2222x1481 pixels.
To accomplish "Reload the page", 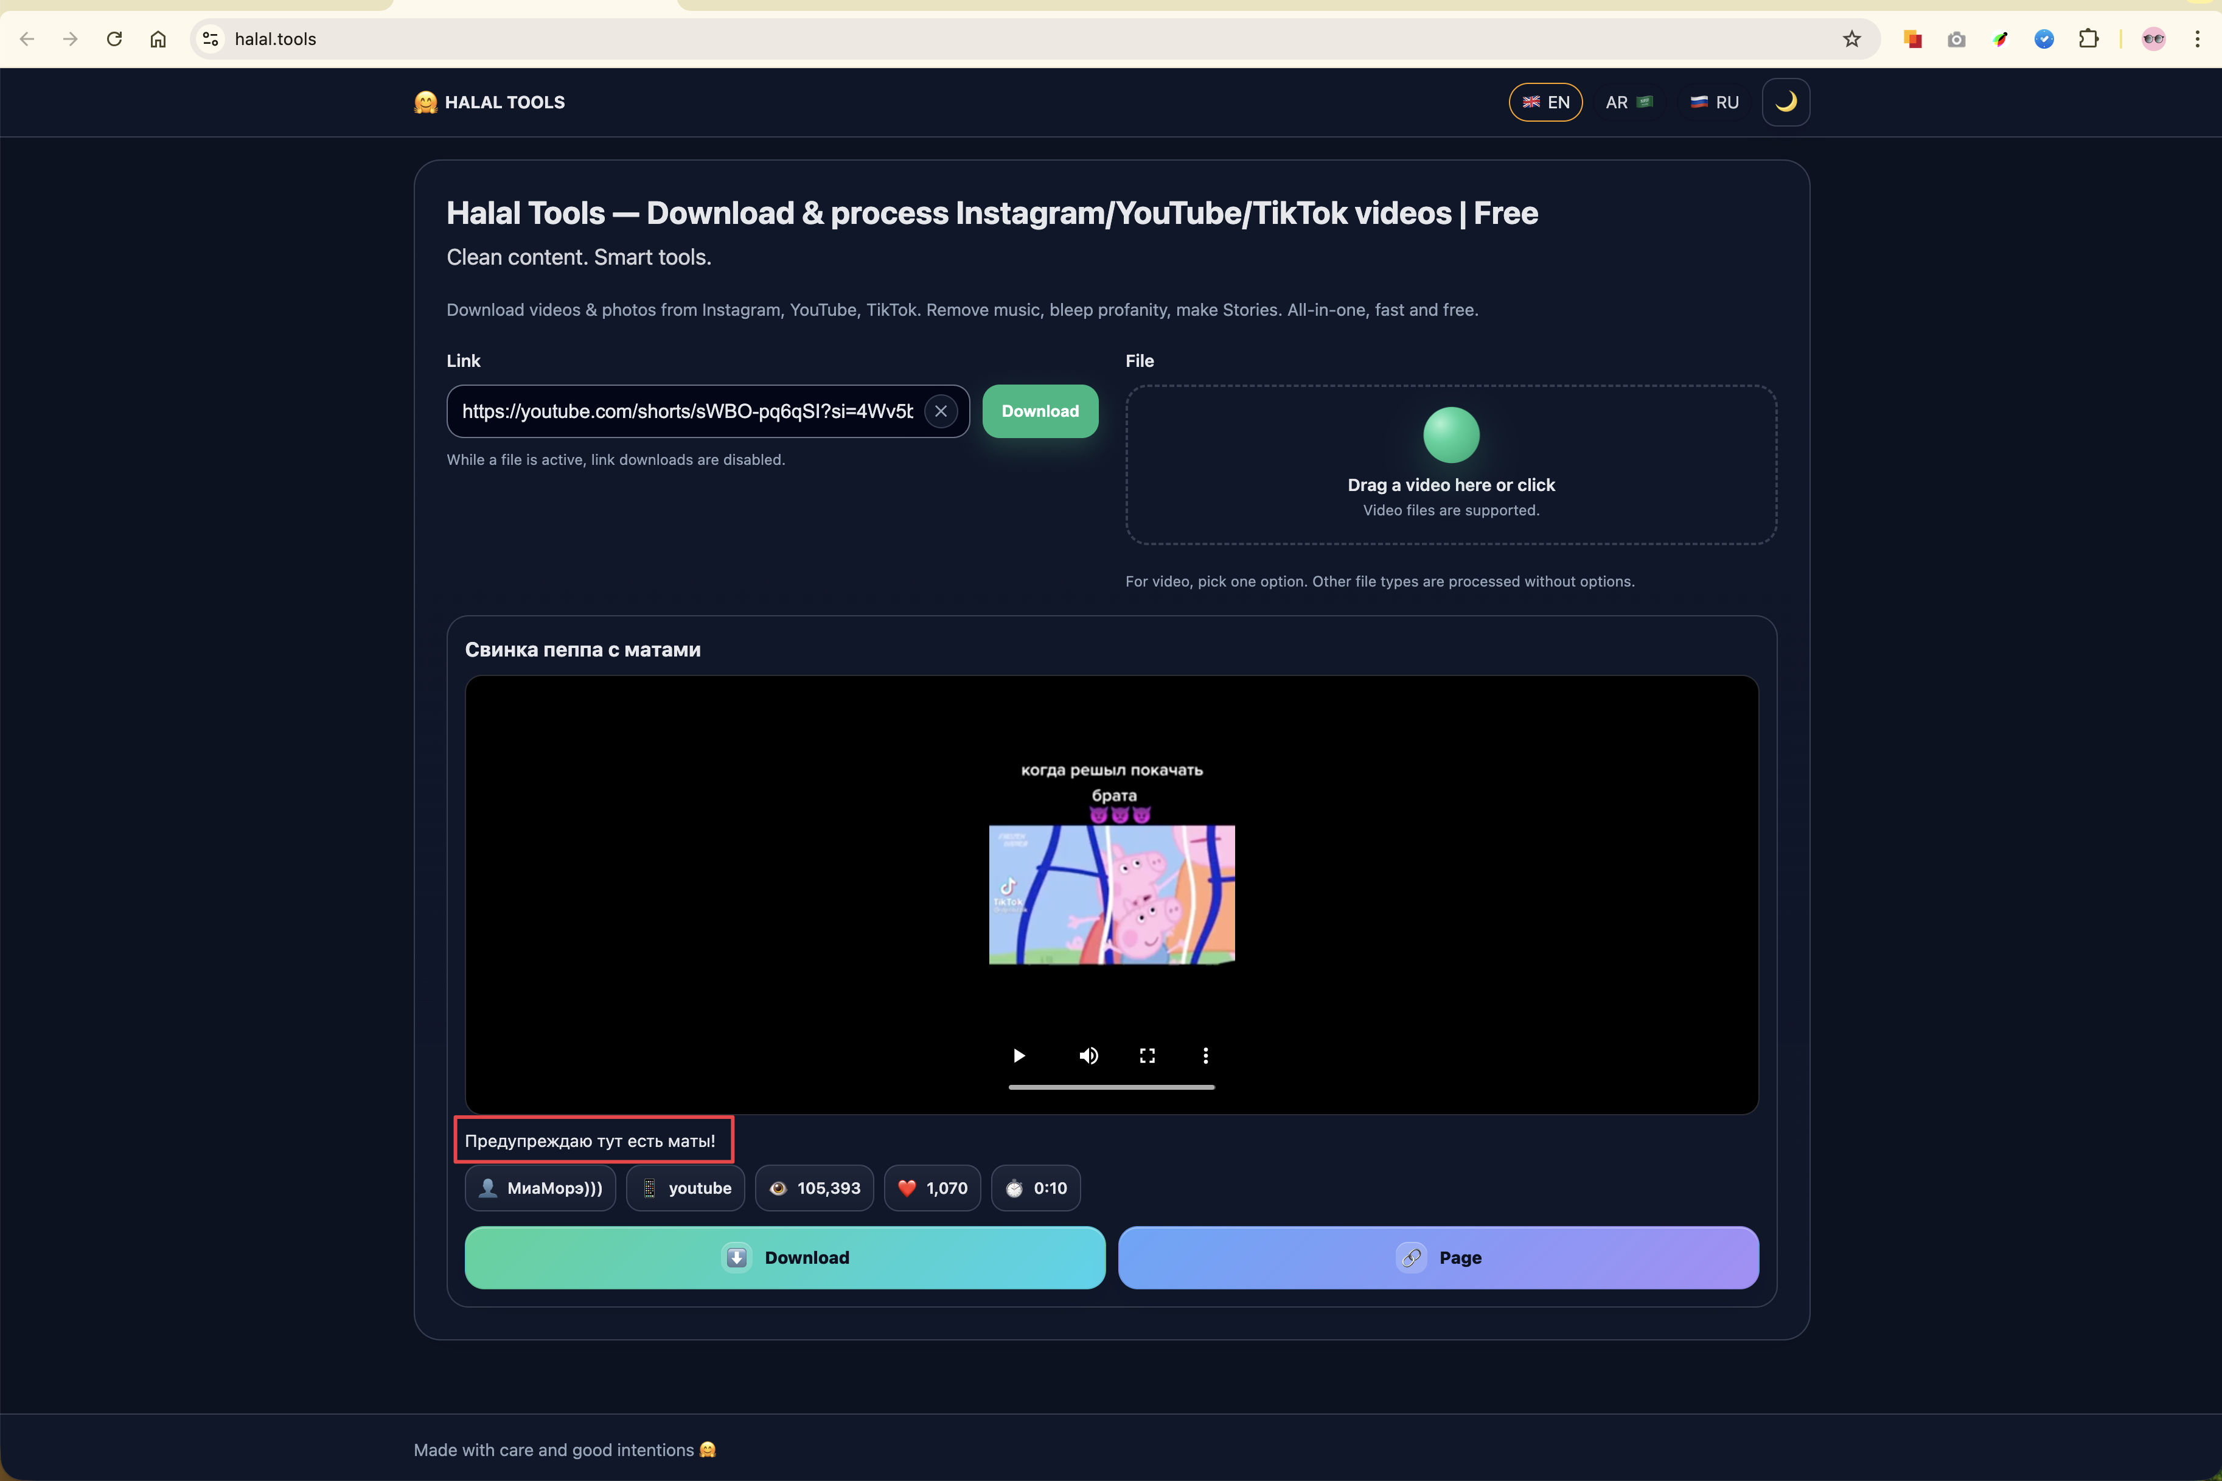I will (114, 39).
